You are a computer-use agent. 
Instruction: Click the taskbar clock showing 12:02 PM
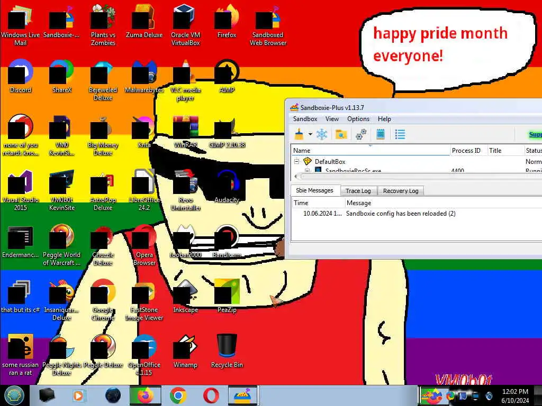point(515,395)
